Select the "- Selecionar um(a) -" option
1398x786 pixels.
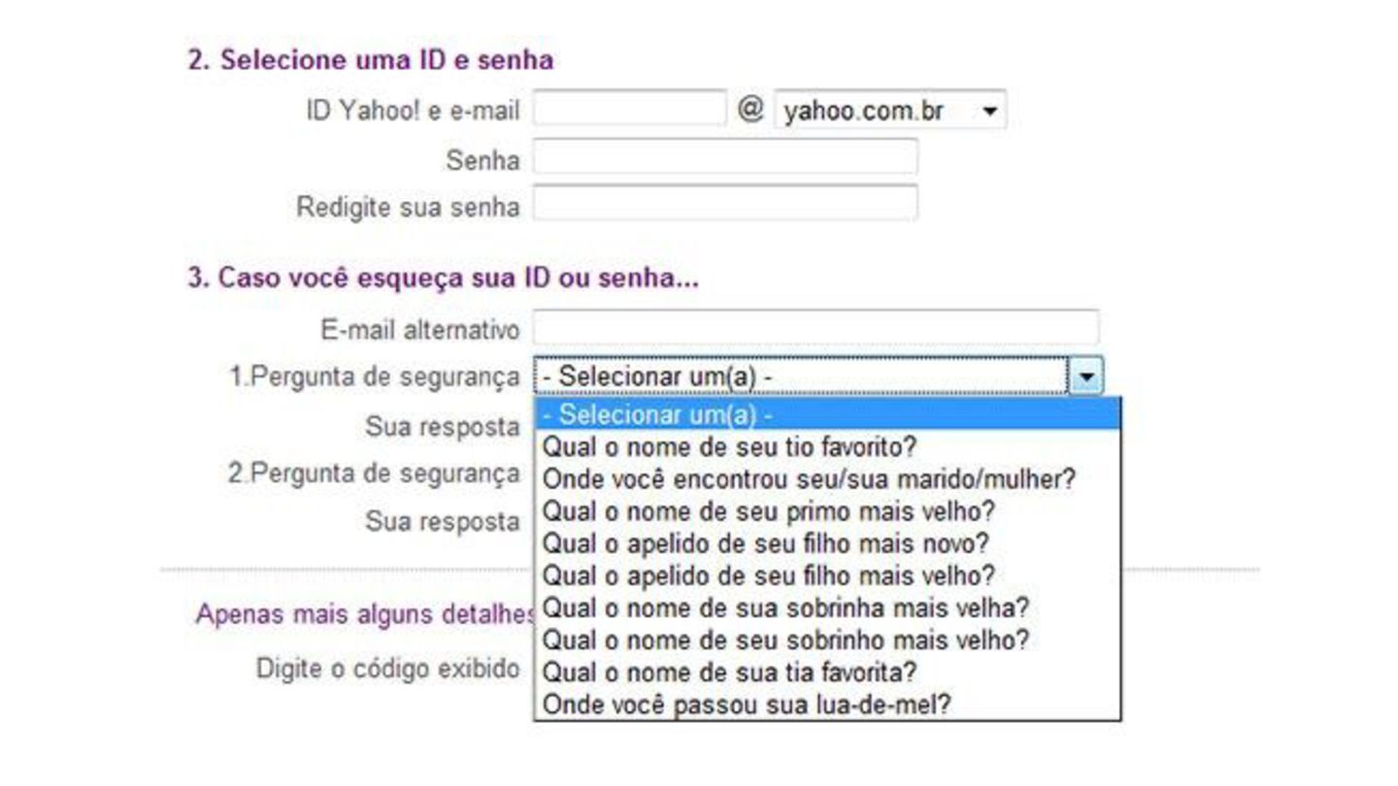tap(826, 414)
